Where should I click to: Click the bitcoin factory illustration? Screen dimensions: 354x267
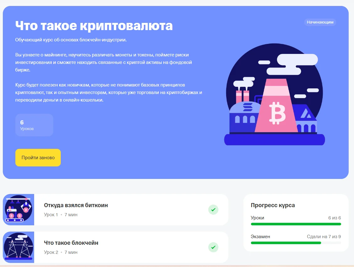(x=274, y=94)
